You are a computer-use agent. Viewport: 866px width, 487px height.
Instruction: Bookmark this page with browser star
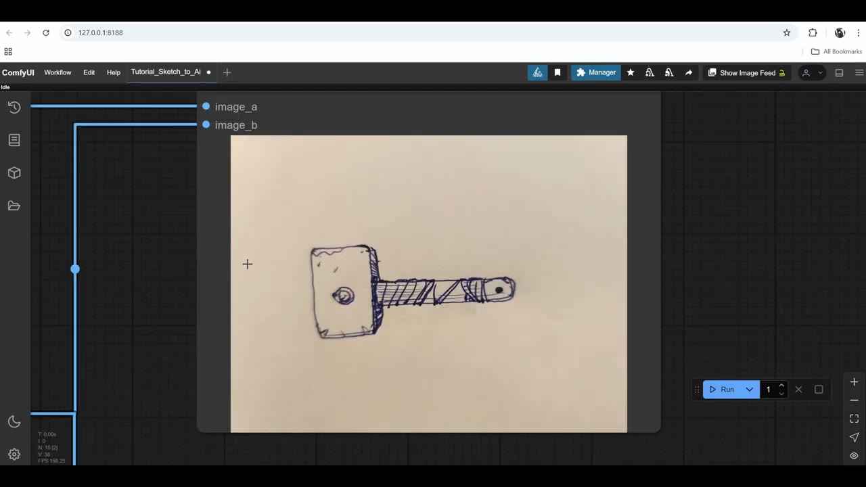[x=787, y=32]
